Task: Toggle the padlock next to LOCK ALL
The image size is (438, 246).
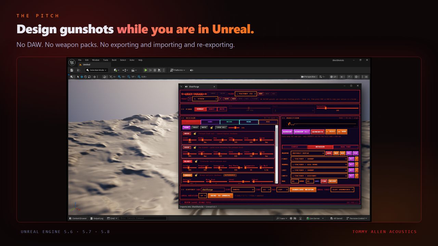Action: tap(212, 127)
